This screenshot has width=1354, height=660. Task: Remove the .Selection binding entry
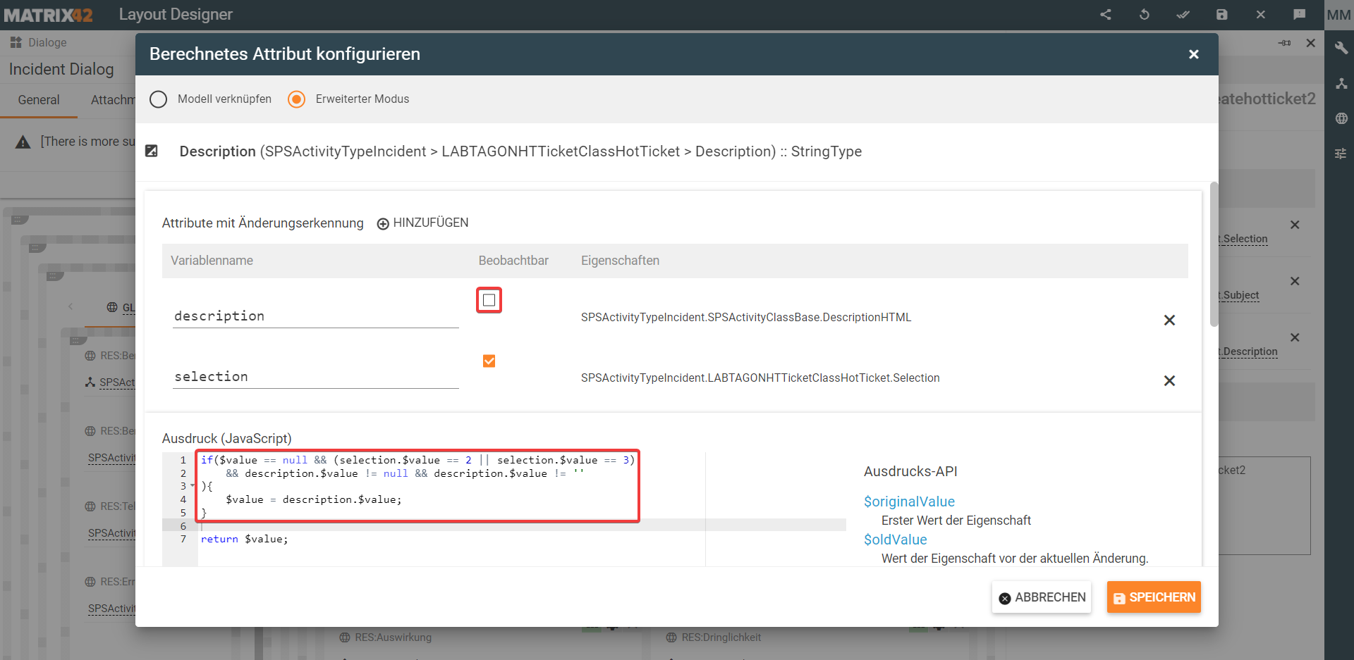click(1295, 225)
